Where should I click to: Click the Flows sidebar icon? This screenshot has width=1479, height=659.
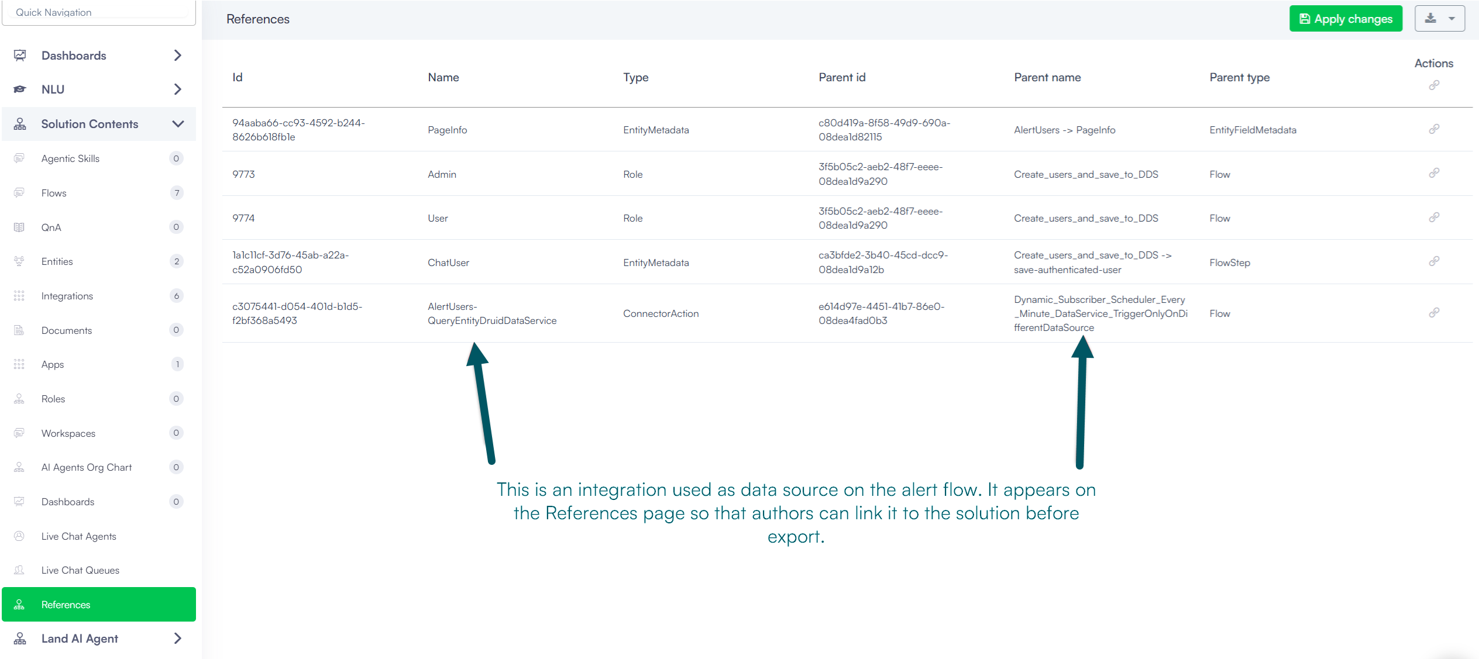[x=19, y=193]
